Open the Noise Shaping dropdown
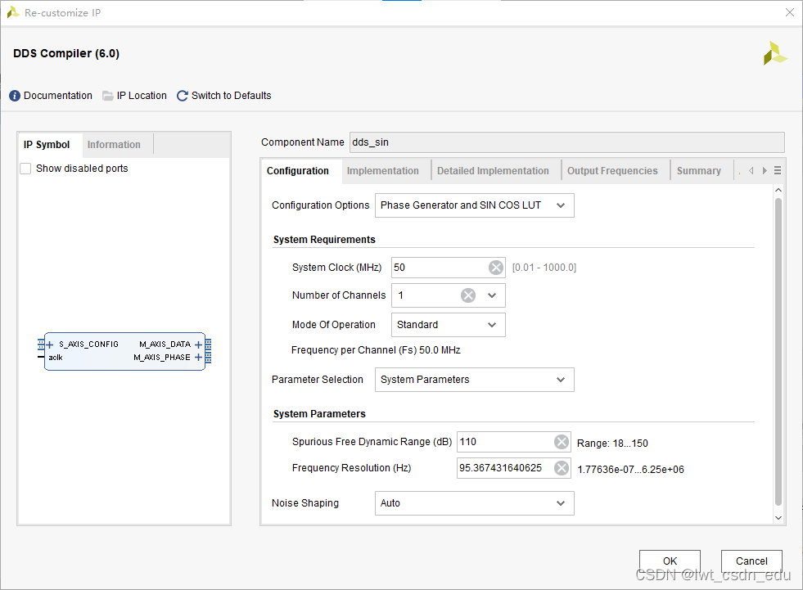Image resolution: width=803 pixels, height=590 pixels. coord(474,503)
